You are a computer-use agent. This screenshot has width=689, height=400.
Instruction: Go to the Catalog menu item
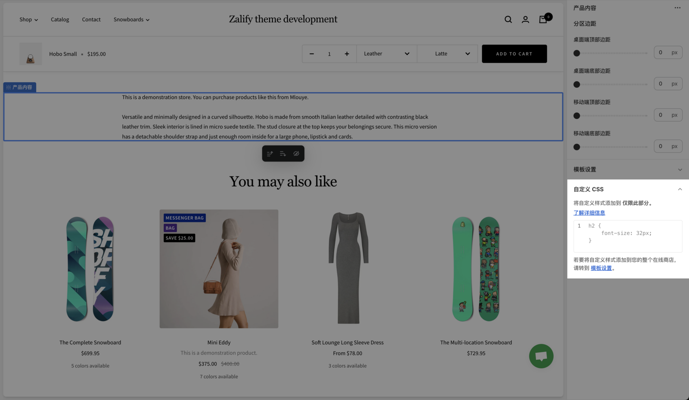60,20
